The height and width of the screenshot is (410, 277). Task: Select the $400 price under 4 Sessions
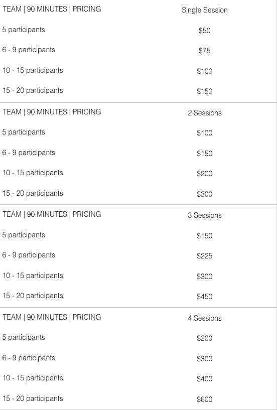click(205, 379)
